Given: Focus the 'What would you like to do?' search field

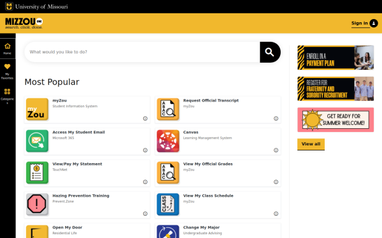Looking at the screenshot, I should pyautogui.click(x=142, y=52).
